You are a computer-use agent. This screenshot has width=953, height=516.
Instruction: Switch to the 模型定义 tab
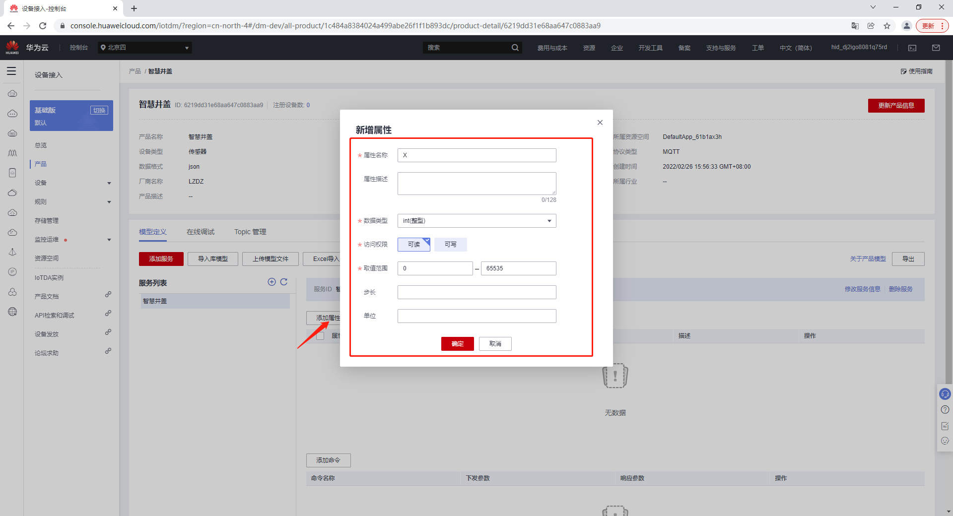coord(153,232)
